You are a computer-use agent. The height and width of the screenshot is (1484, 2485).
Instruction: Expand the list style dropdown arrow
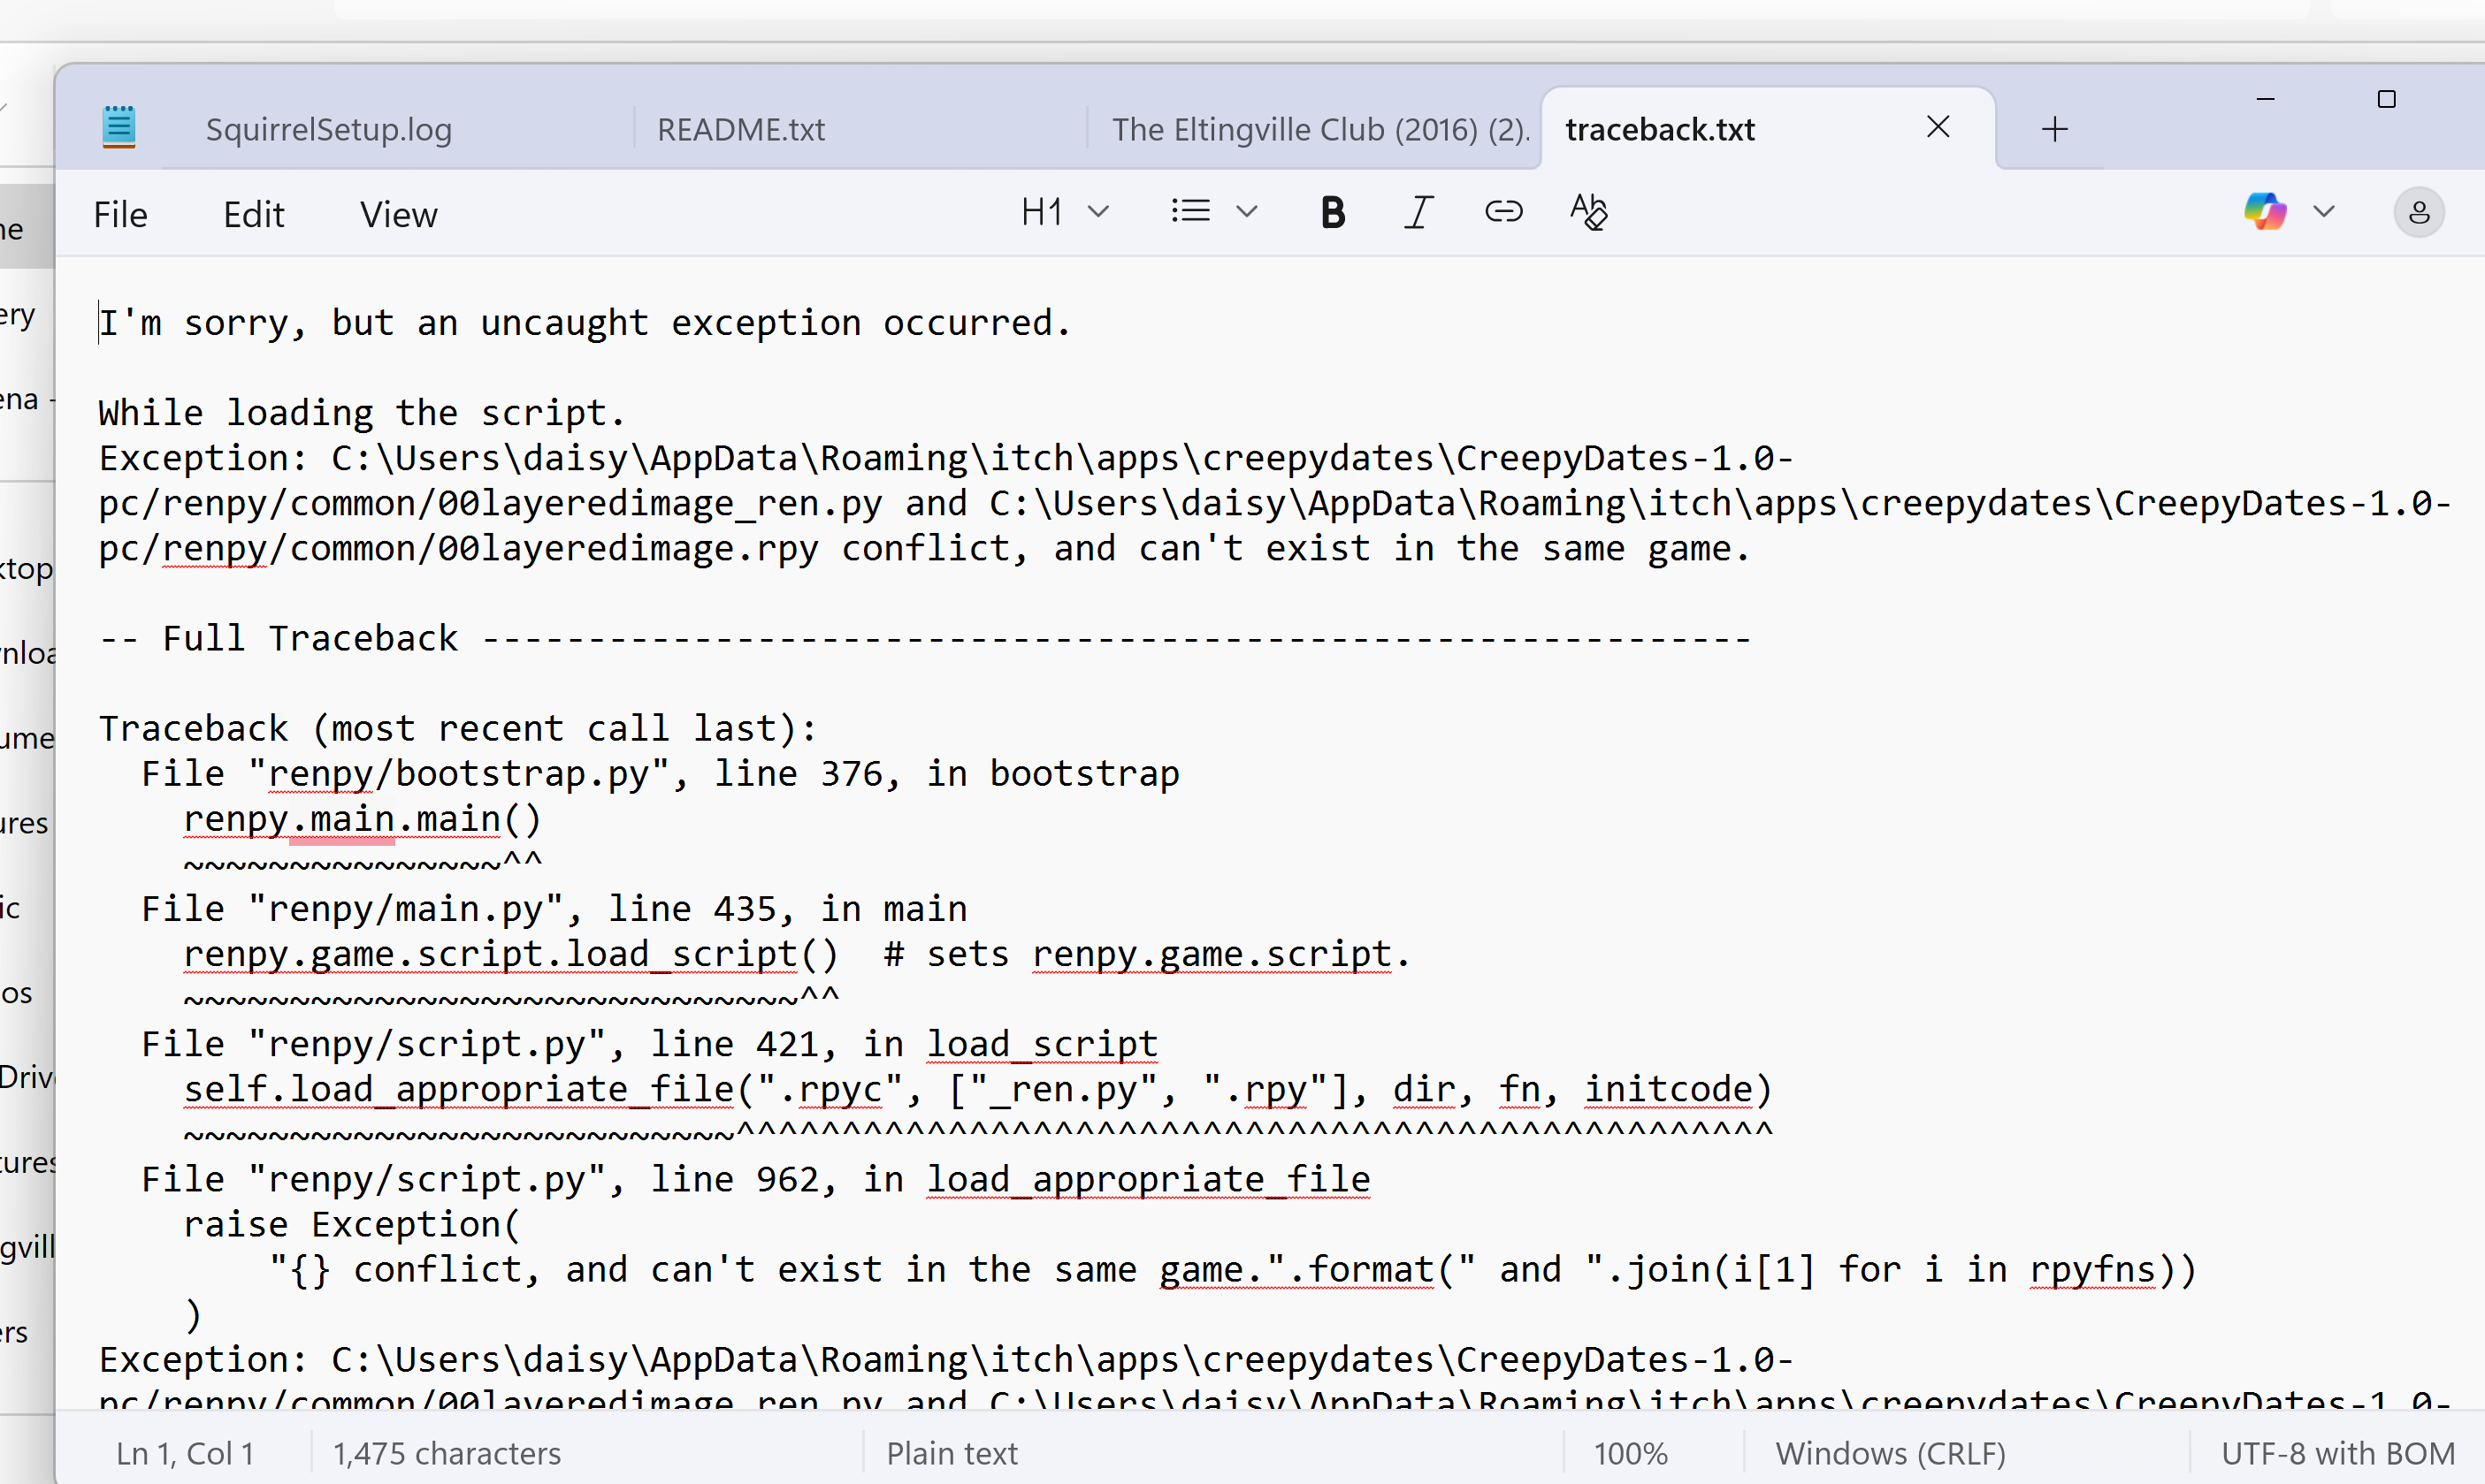tap(1247, 212)
